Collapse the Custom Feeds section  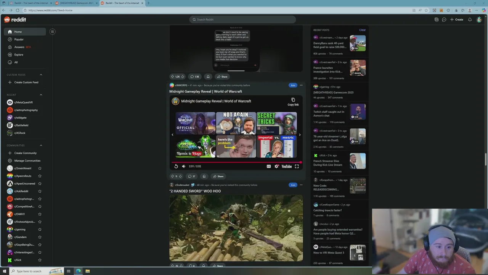41,75
